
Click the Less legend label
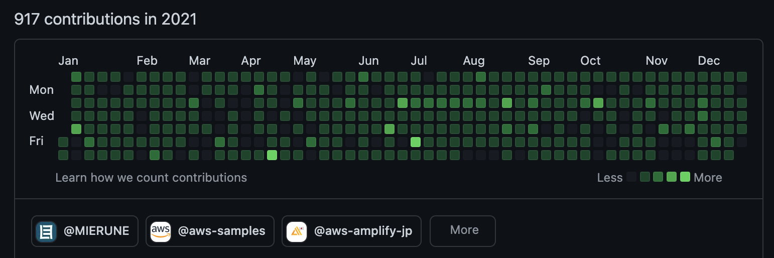(610, 178)
